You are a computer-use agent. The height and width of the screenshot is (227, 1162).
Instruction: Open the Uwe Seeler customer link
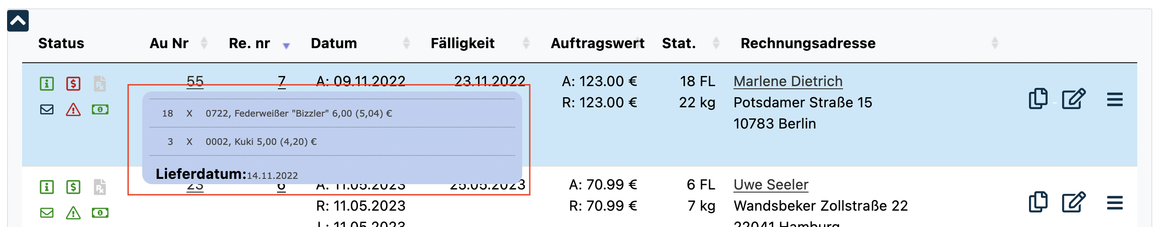(x=771, y=185)
